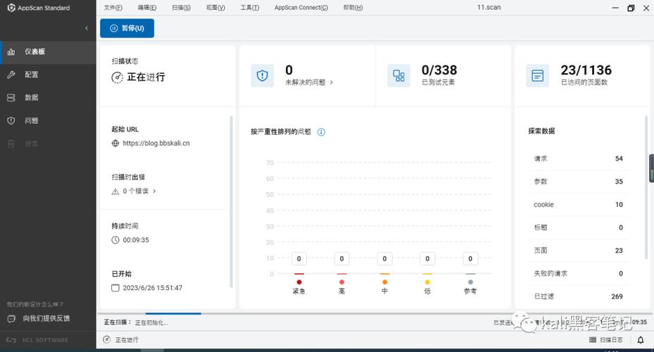Click the globe icon beside starting URL
This screenshot has width=654, height=352.
pos(115,144)
